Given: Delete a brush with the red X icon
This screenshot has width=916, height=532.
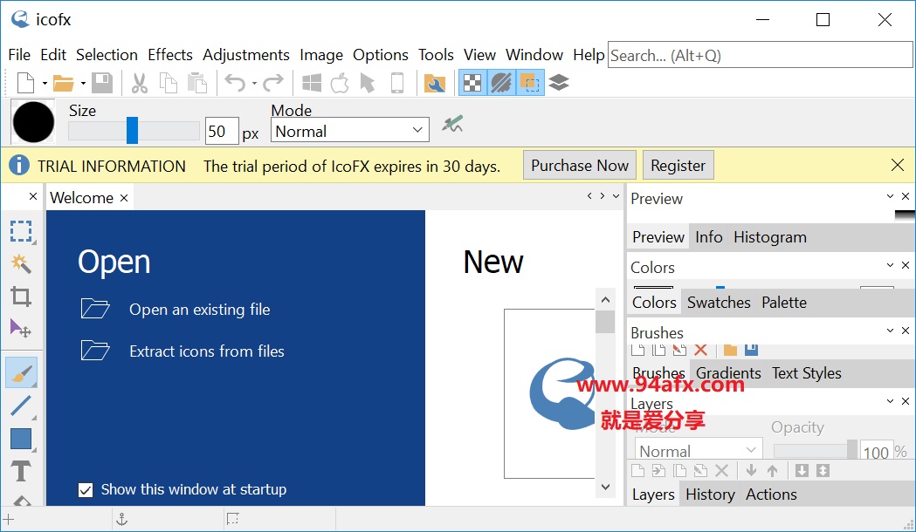Looking at the screenshot, I should [x=701, y=350].
